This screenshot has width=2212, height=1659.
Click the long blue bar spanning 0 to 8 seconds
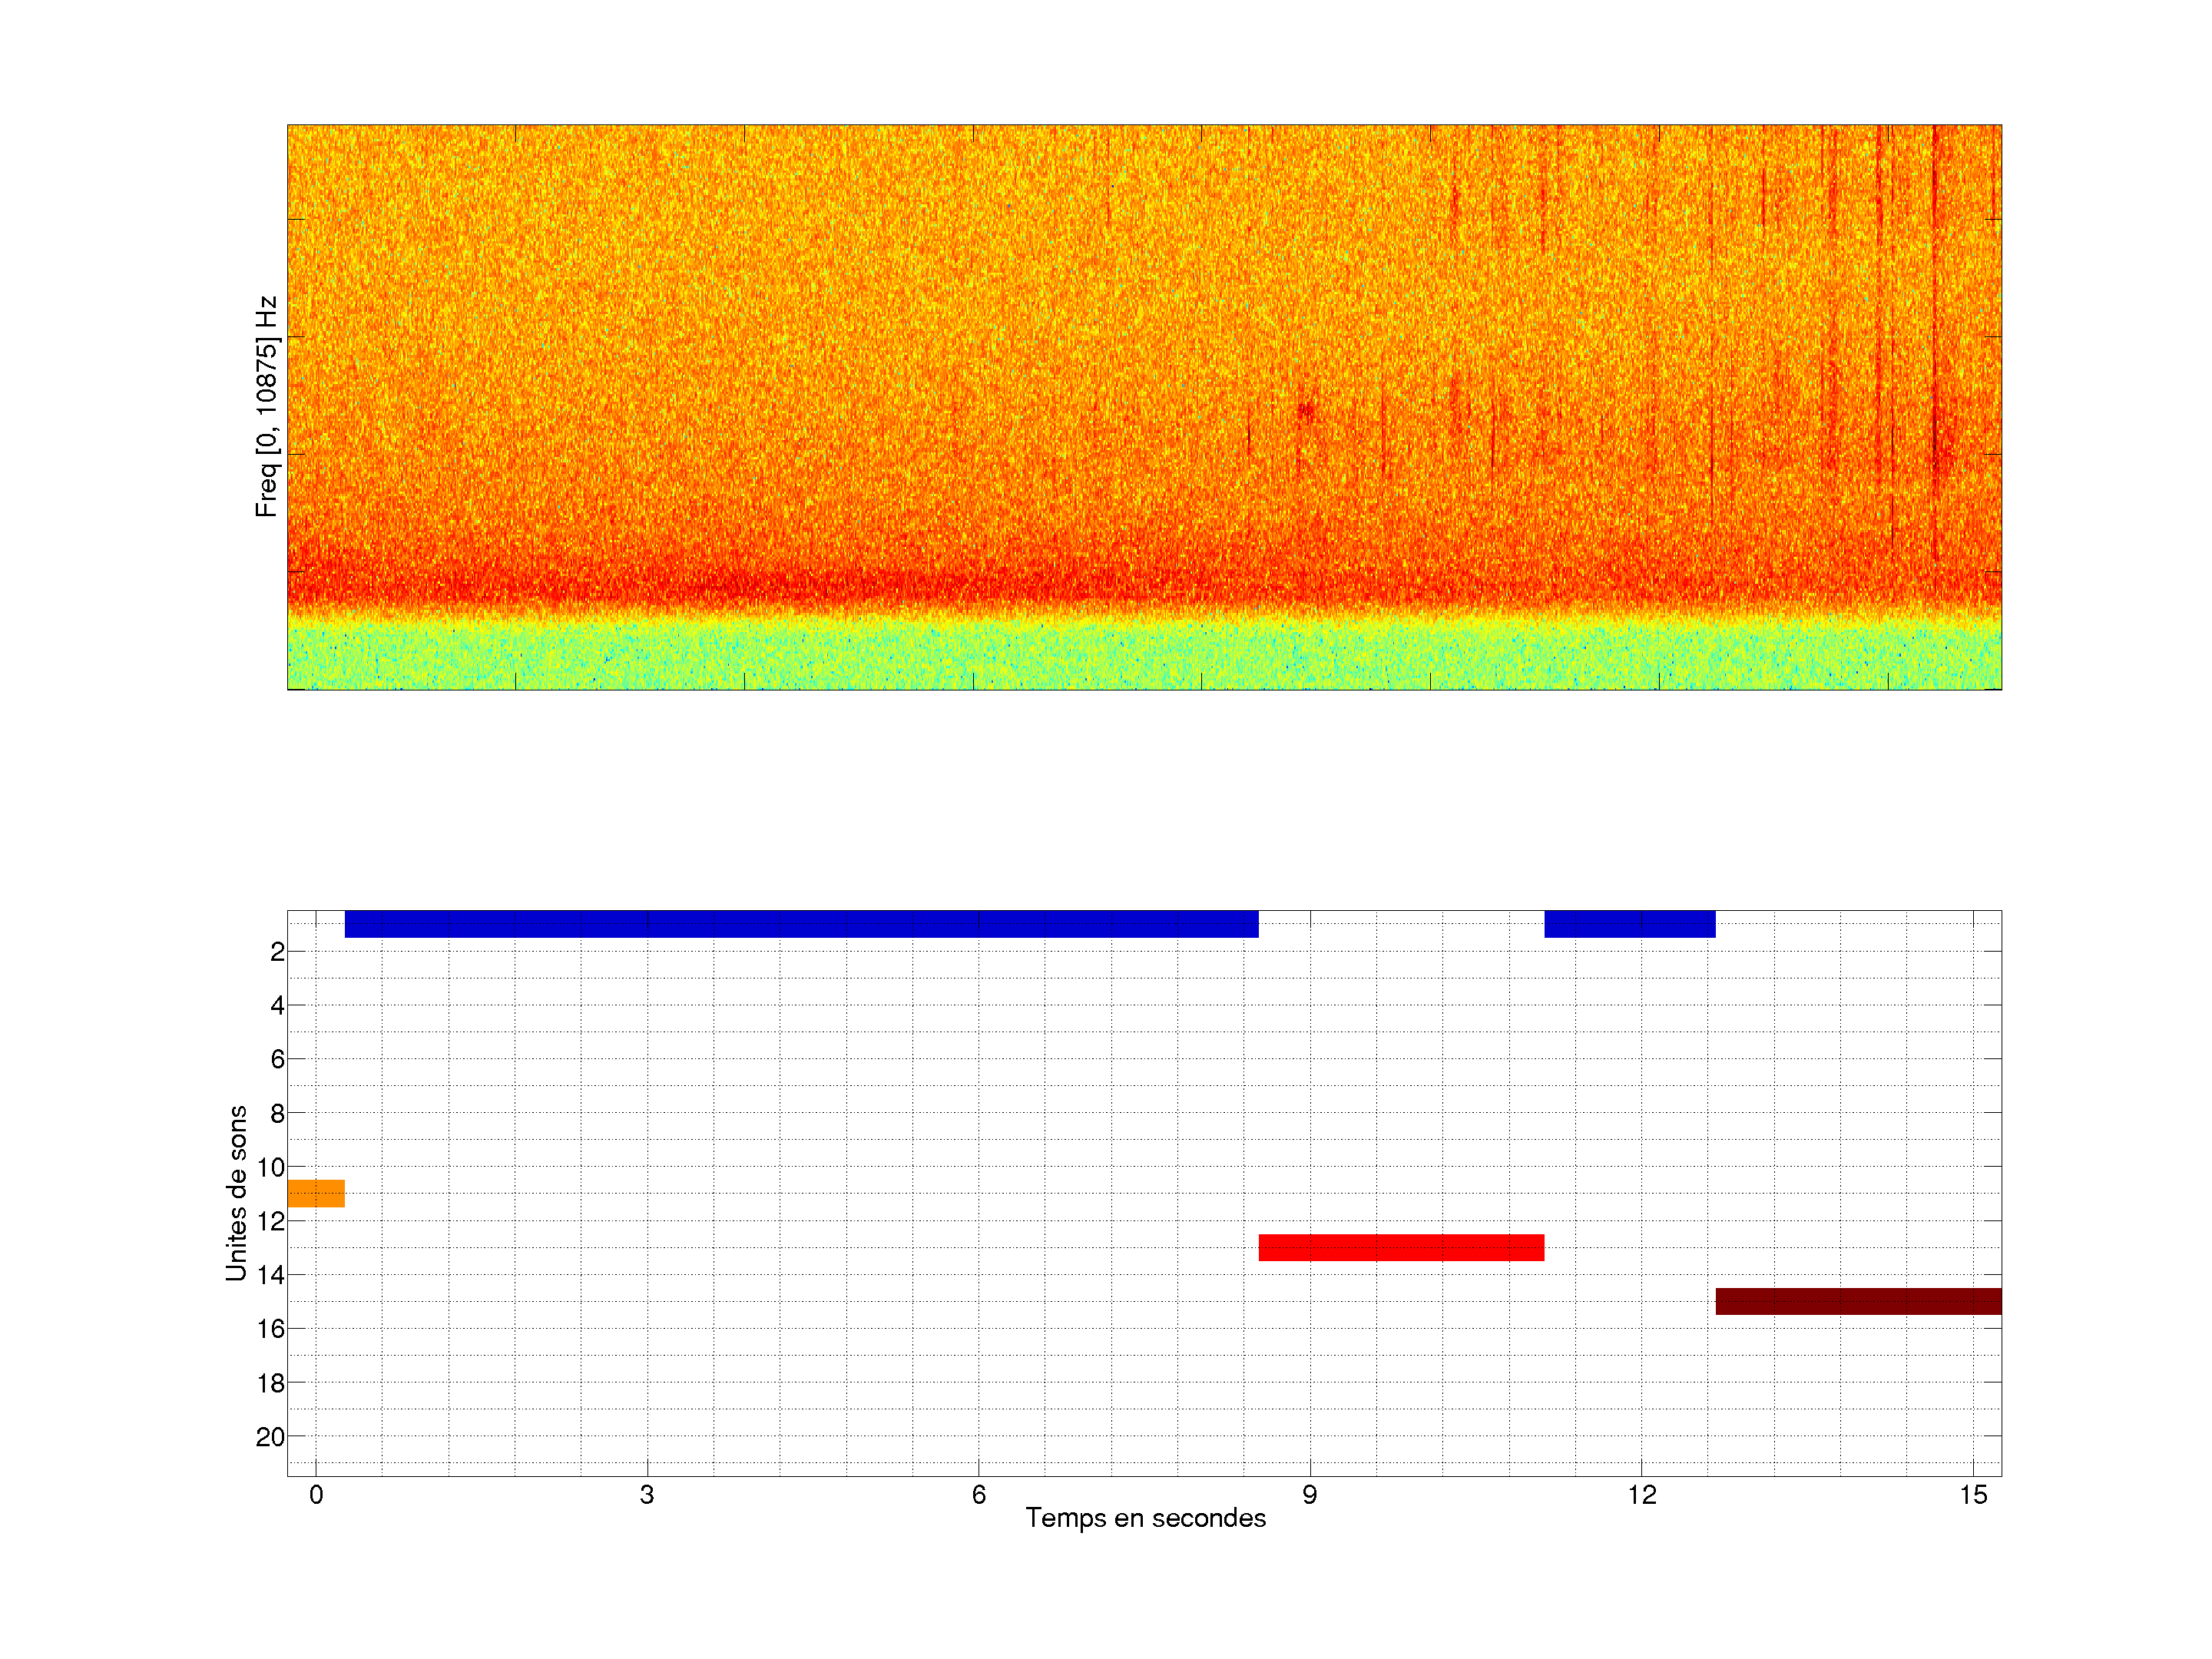click(x=801, y=923)
